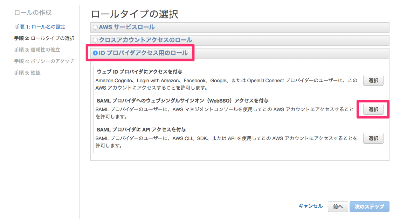The image size is (400, 219).
Task: Select 手順 2: ロールタイプの選択 in the sidebar
Action: click(44, 38)
